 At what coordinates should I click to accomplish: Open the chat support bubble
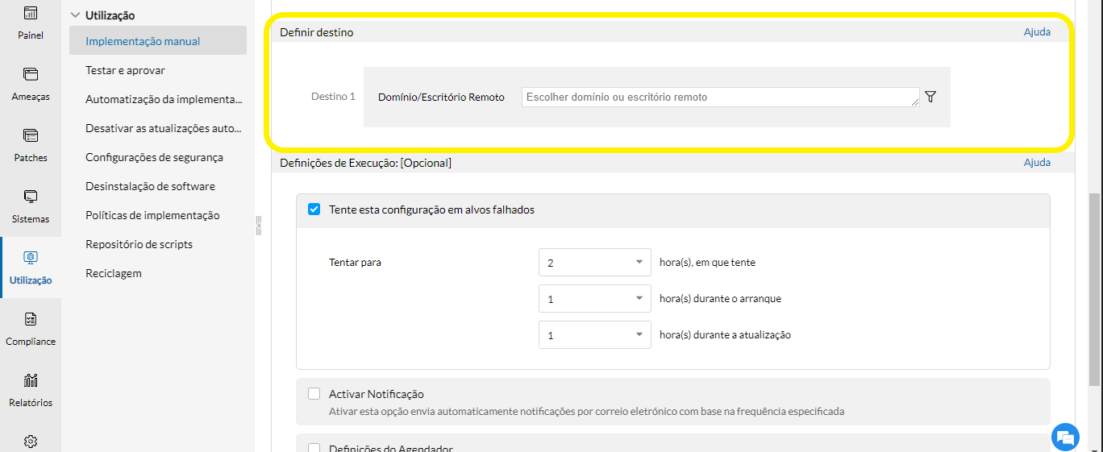pos(1065,437)
